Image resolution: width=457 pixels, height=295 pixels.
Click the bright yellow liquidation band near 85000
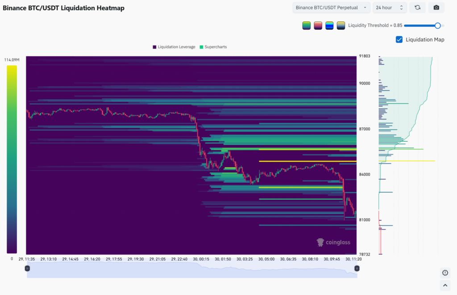[x=307, y=161]
